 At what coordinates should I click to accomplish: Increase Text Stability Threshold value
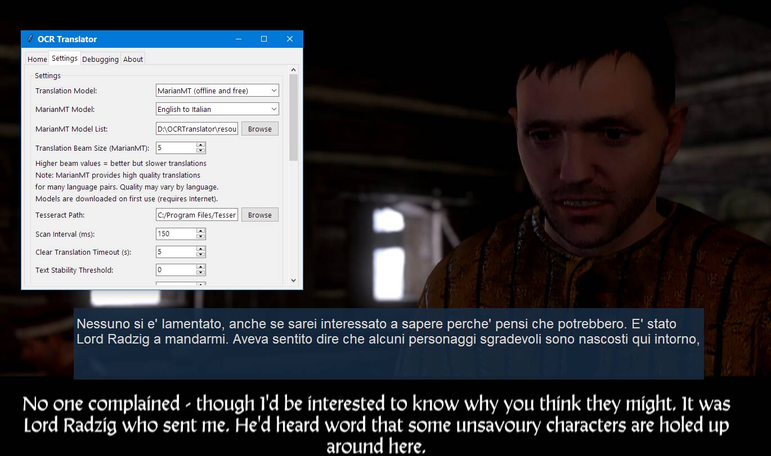click(x=200, y=267)
